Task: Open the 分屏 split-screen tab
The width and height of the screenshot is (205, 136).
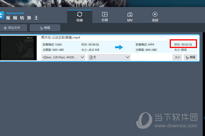Action: pyautogui.click(x=105, y=17)
